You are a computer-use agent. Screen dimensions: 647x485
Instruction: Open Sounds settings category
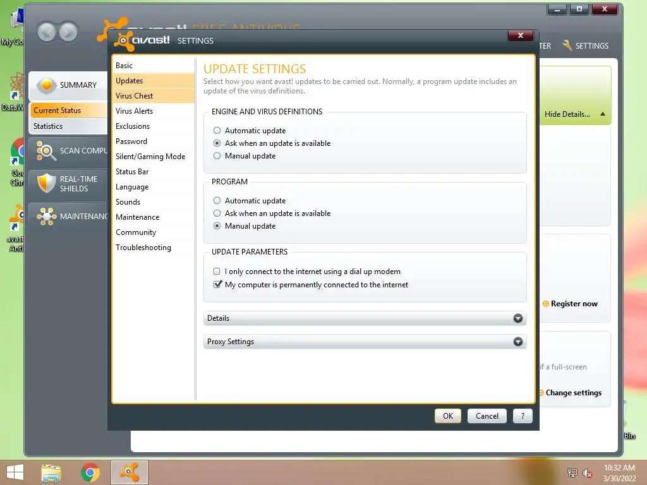154,202
